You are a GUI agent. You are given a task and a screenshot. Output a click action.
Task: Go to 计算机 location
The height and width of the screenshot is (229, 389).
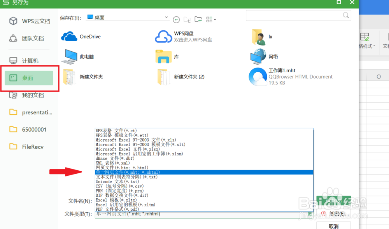[24, 61]
